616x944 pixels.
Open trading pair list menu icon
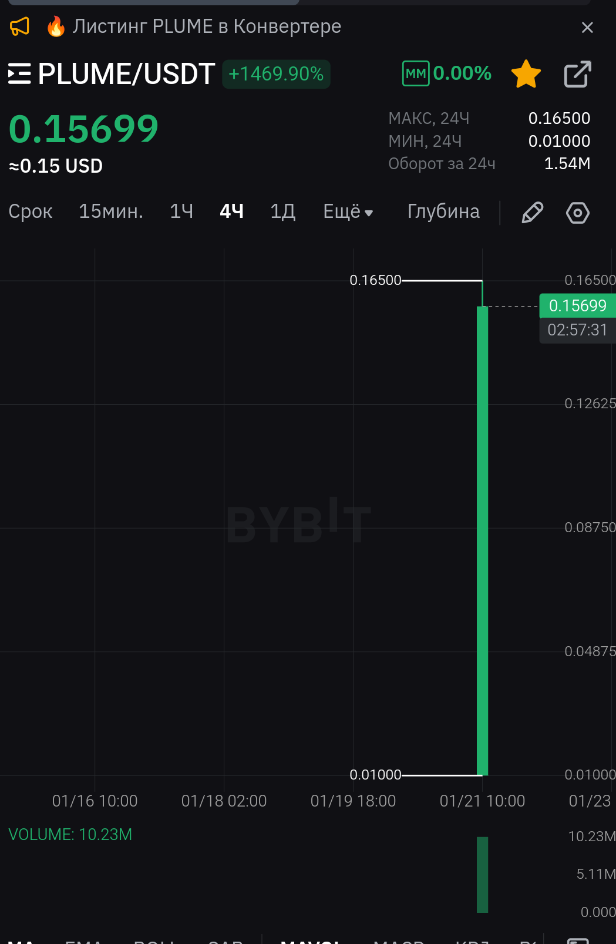tap(19, 74)
